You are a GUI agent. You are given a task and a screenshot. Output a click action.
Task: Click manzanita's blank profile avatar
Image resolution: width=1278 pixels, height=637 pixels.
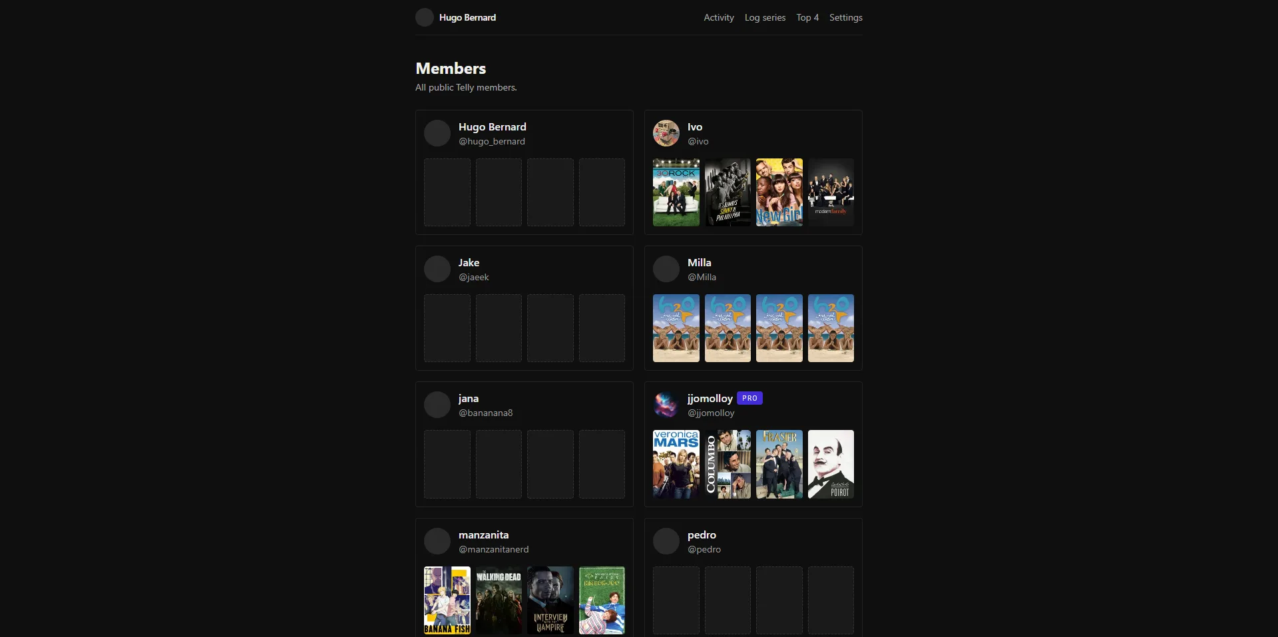pos(437,541)
